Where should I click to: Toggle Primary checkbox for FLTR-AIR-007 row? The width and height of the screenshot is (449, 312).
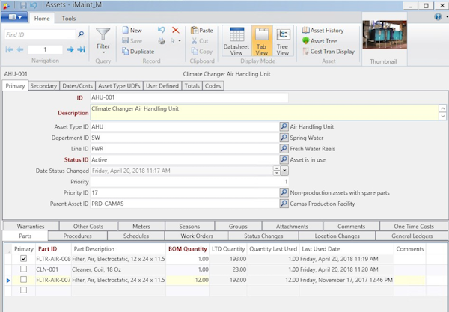pyautogui.click(x=24, y=280)
